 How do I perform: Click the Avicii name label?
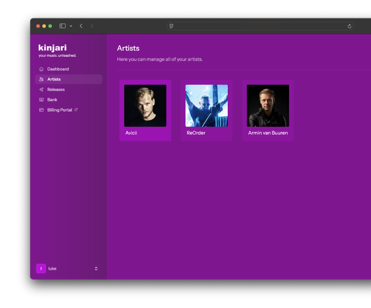131,133
